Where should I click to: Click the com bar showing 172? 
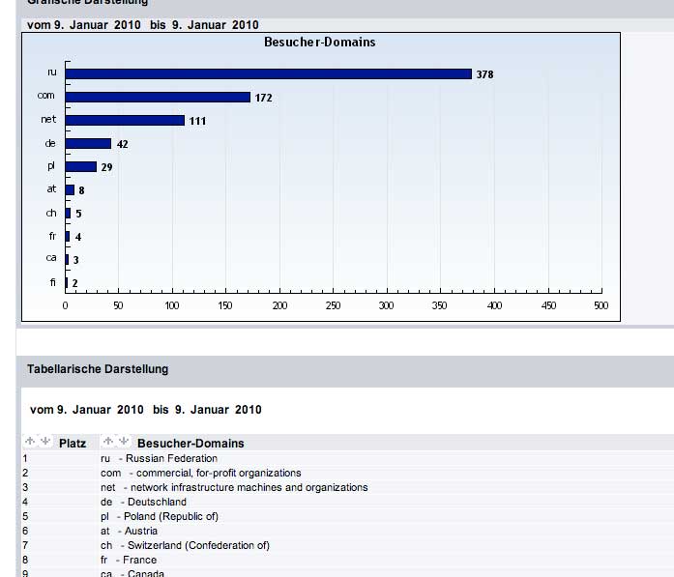pyautogui.click(x=158, y=97)
